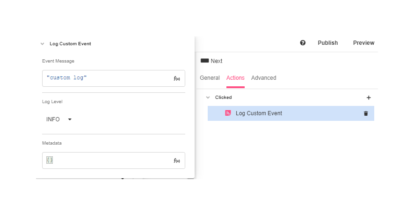Open expression editor for Event Message
The width and height of the screenshot is (414, 216).
(177, 78)
